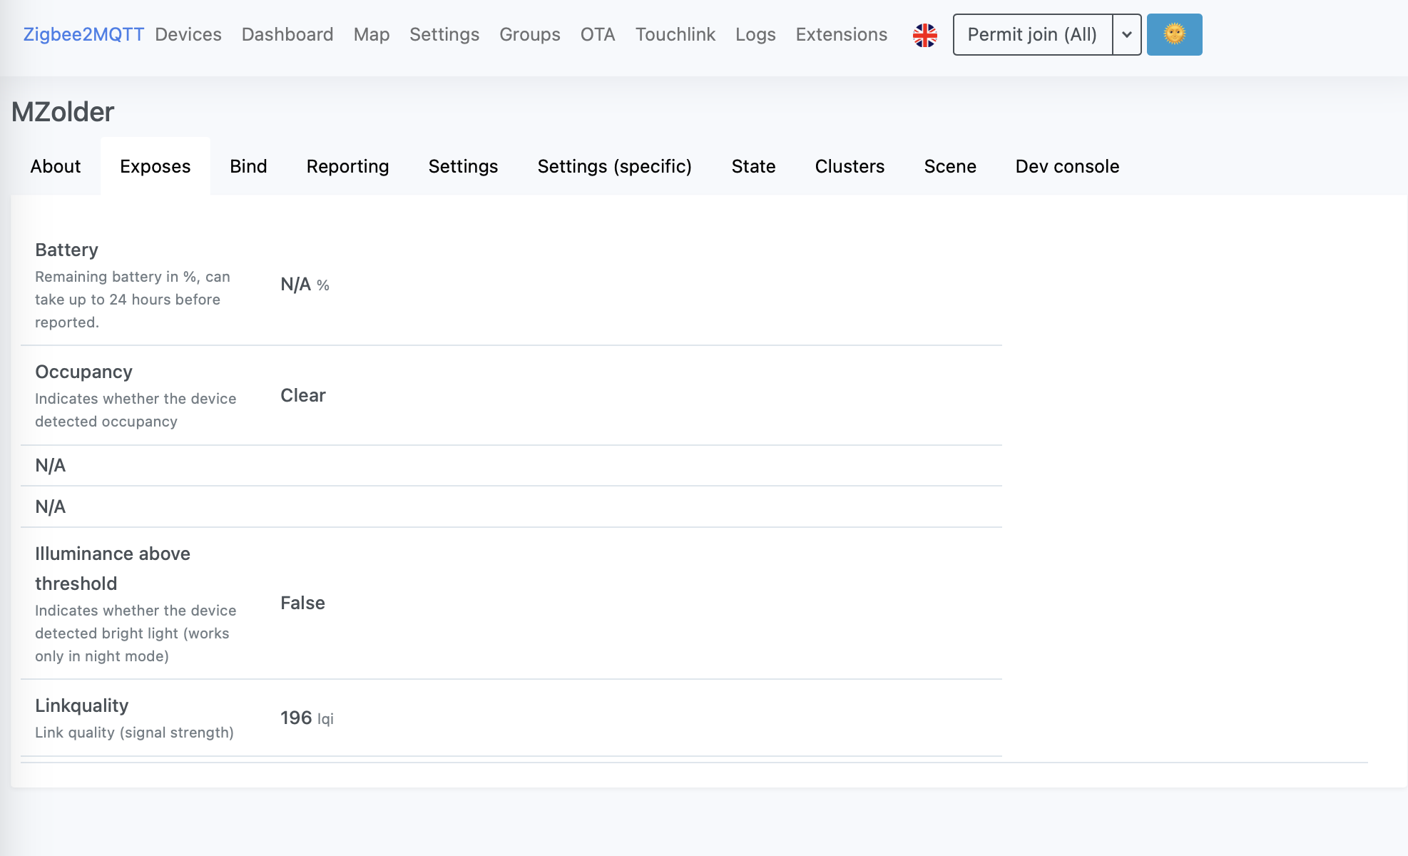Toggle the theme using the sun icon

[x=1174, y=34]
